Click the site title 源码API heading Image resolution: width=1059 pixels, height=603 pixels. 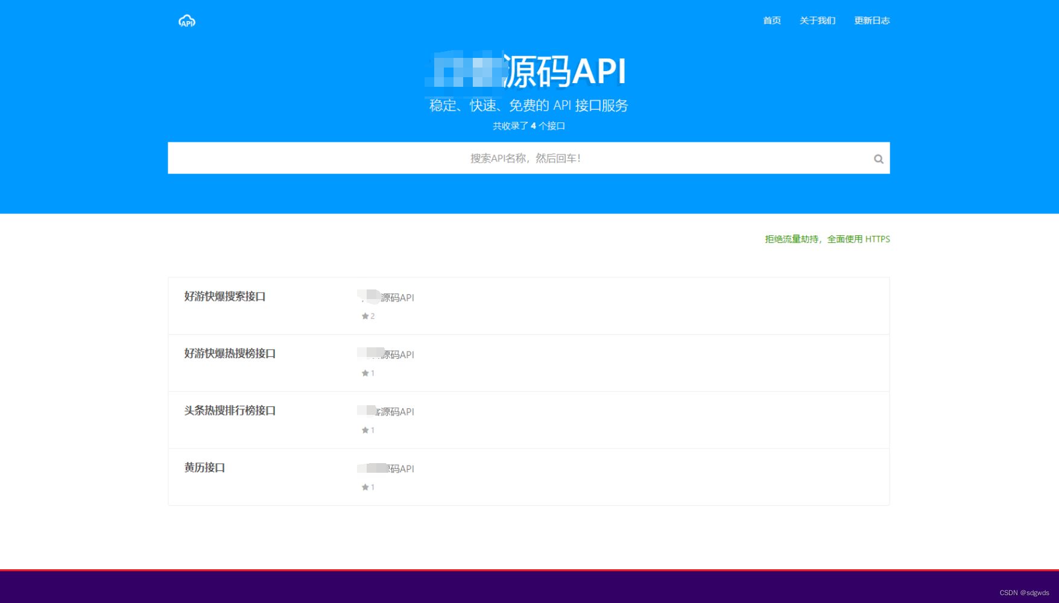(x=528, y=69)
